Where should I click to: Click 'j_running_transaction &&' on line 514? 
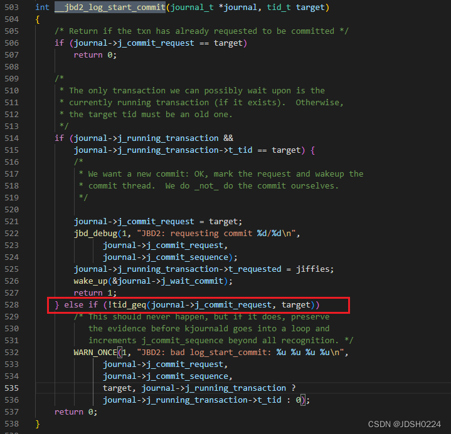point(176,138)
